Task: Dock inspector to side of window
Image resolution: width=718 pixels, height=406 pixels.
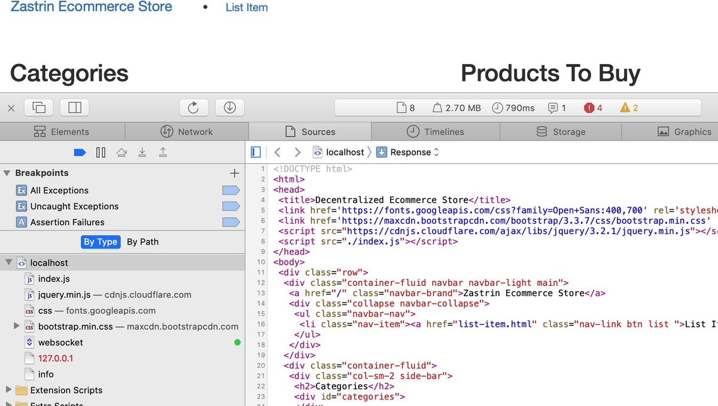Action: [x=75, y=108]
